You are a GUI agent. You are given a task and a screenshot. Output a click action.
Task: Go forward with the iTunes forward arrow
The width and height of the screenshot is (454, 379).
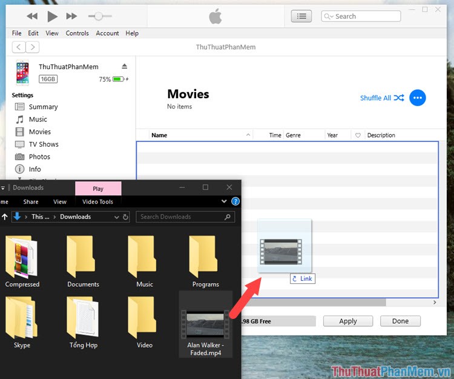pos(33,47)
